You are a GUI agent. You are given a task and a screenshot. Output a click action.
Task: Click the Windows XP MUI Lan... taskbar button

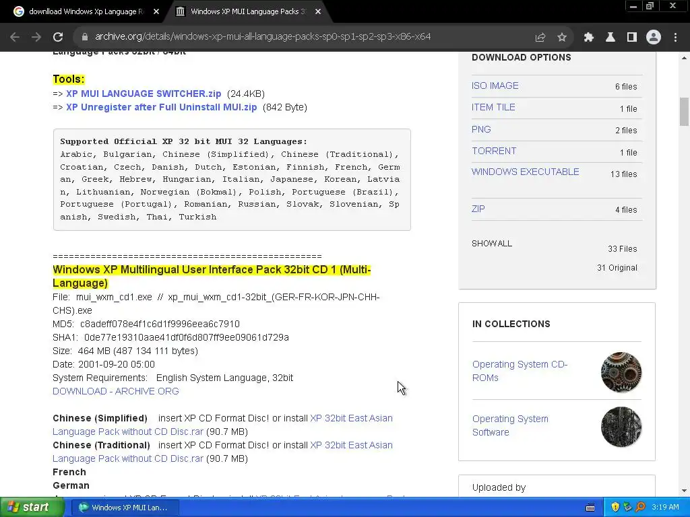click(125, 508)
